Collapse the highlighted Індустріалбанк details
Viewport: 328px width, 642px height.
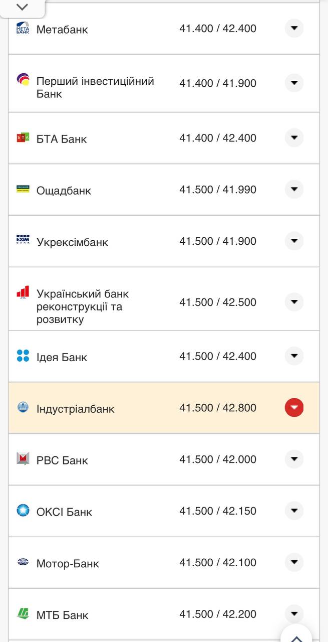(x=294, y=407)
